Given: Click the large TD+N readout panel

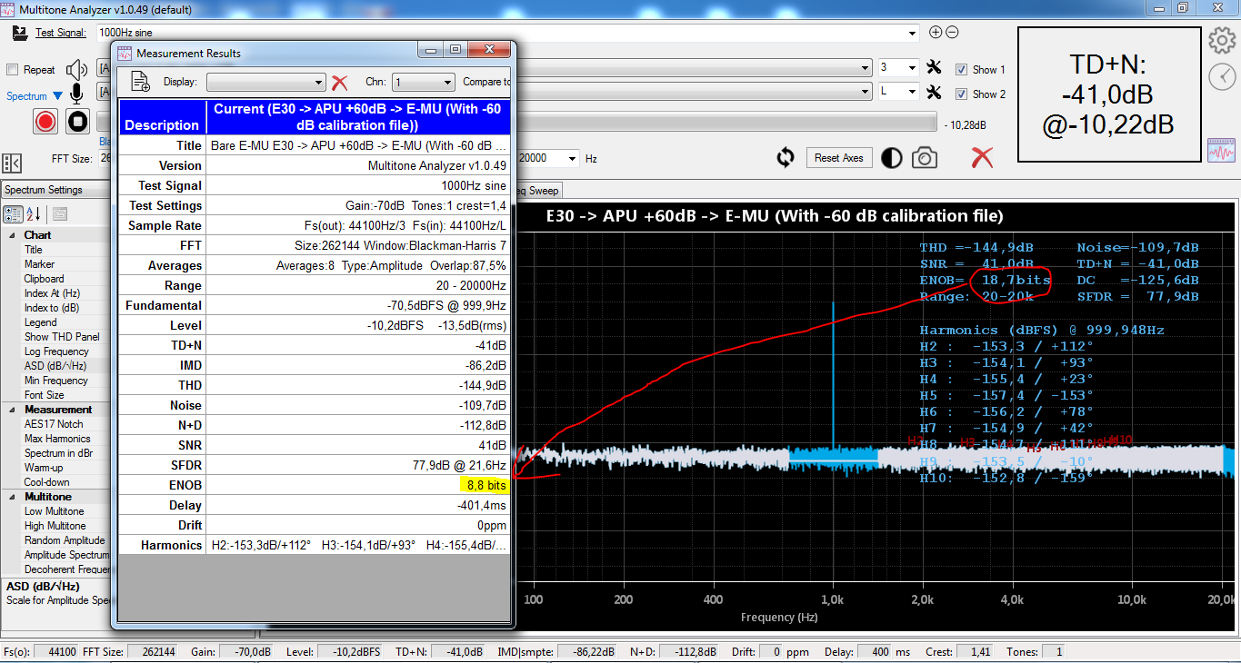Looking at the screenshot, I should (x=1107, y=94).
